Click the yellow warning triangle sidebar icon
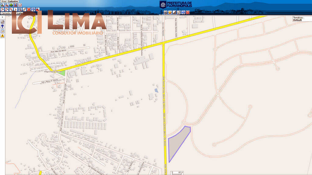 tap(2, 36)
